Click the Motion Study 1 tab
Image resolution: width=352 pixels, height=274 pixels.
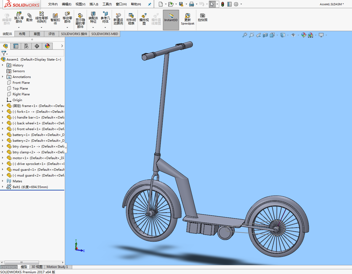(x=57, y=267)
